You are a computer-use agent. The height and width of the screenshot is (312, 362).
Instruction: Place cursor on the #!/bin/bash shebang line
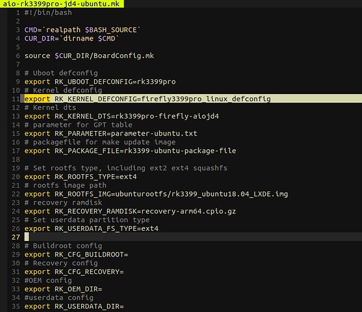pyautogui.click(x=48, y=12)
